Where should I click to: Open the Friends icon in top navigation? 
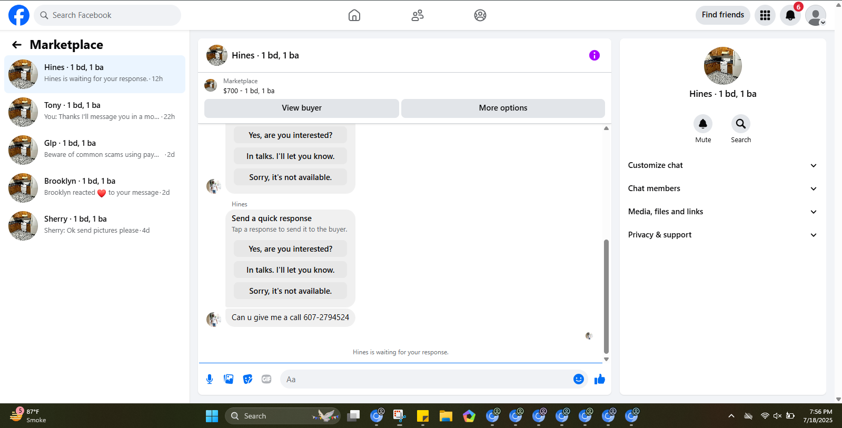pyautogui.click(x=418, y=15)
